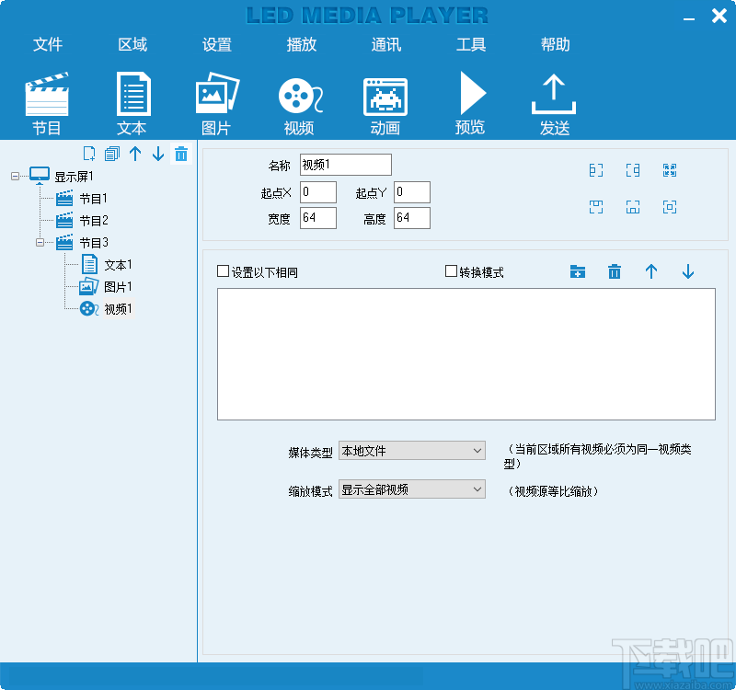The image size is (736, 690).
Task: Click the center-region alignment icon
Action: point(669,207)
